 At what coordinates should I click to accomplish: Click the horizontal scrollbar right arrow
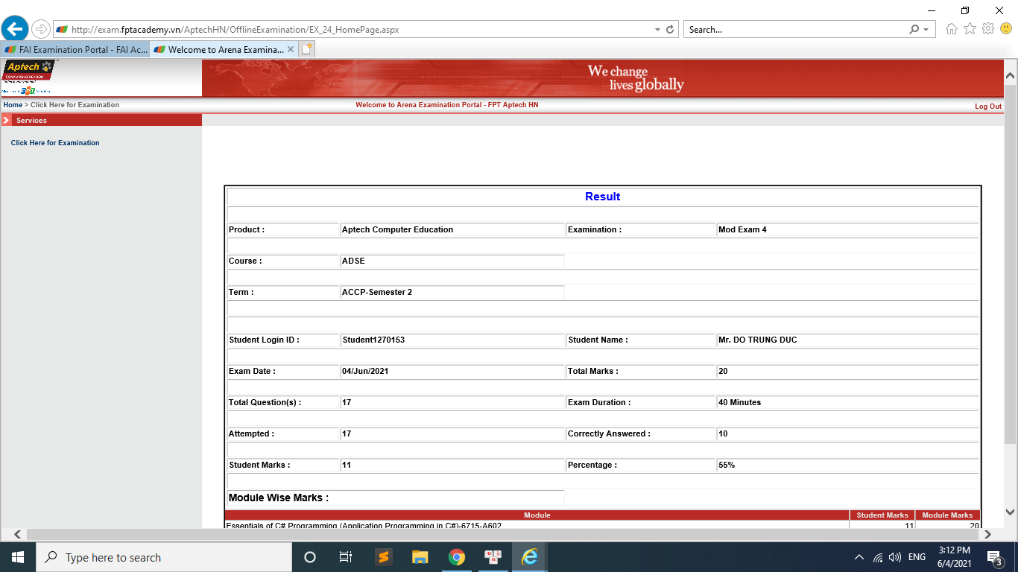[987, 534]
